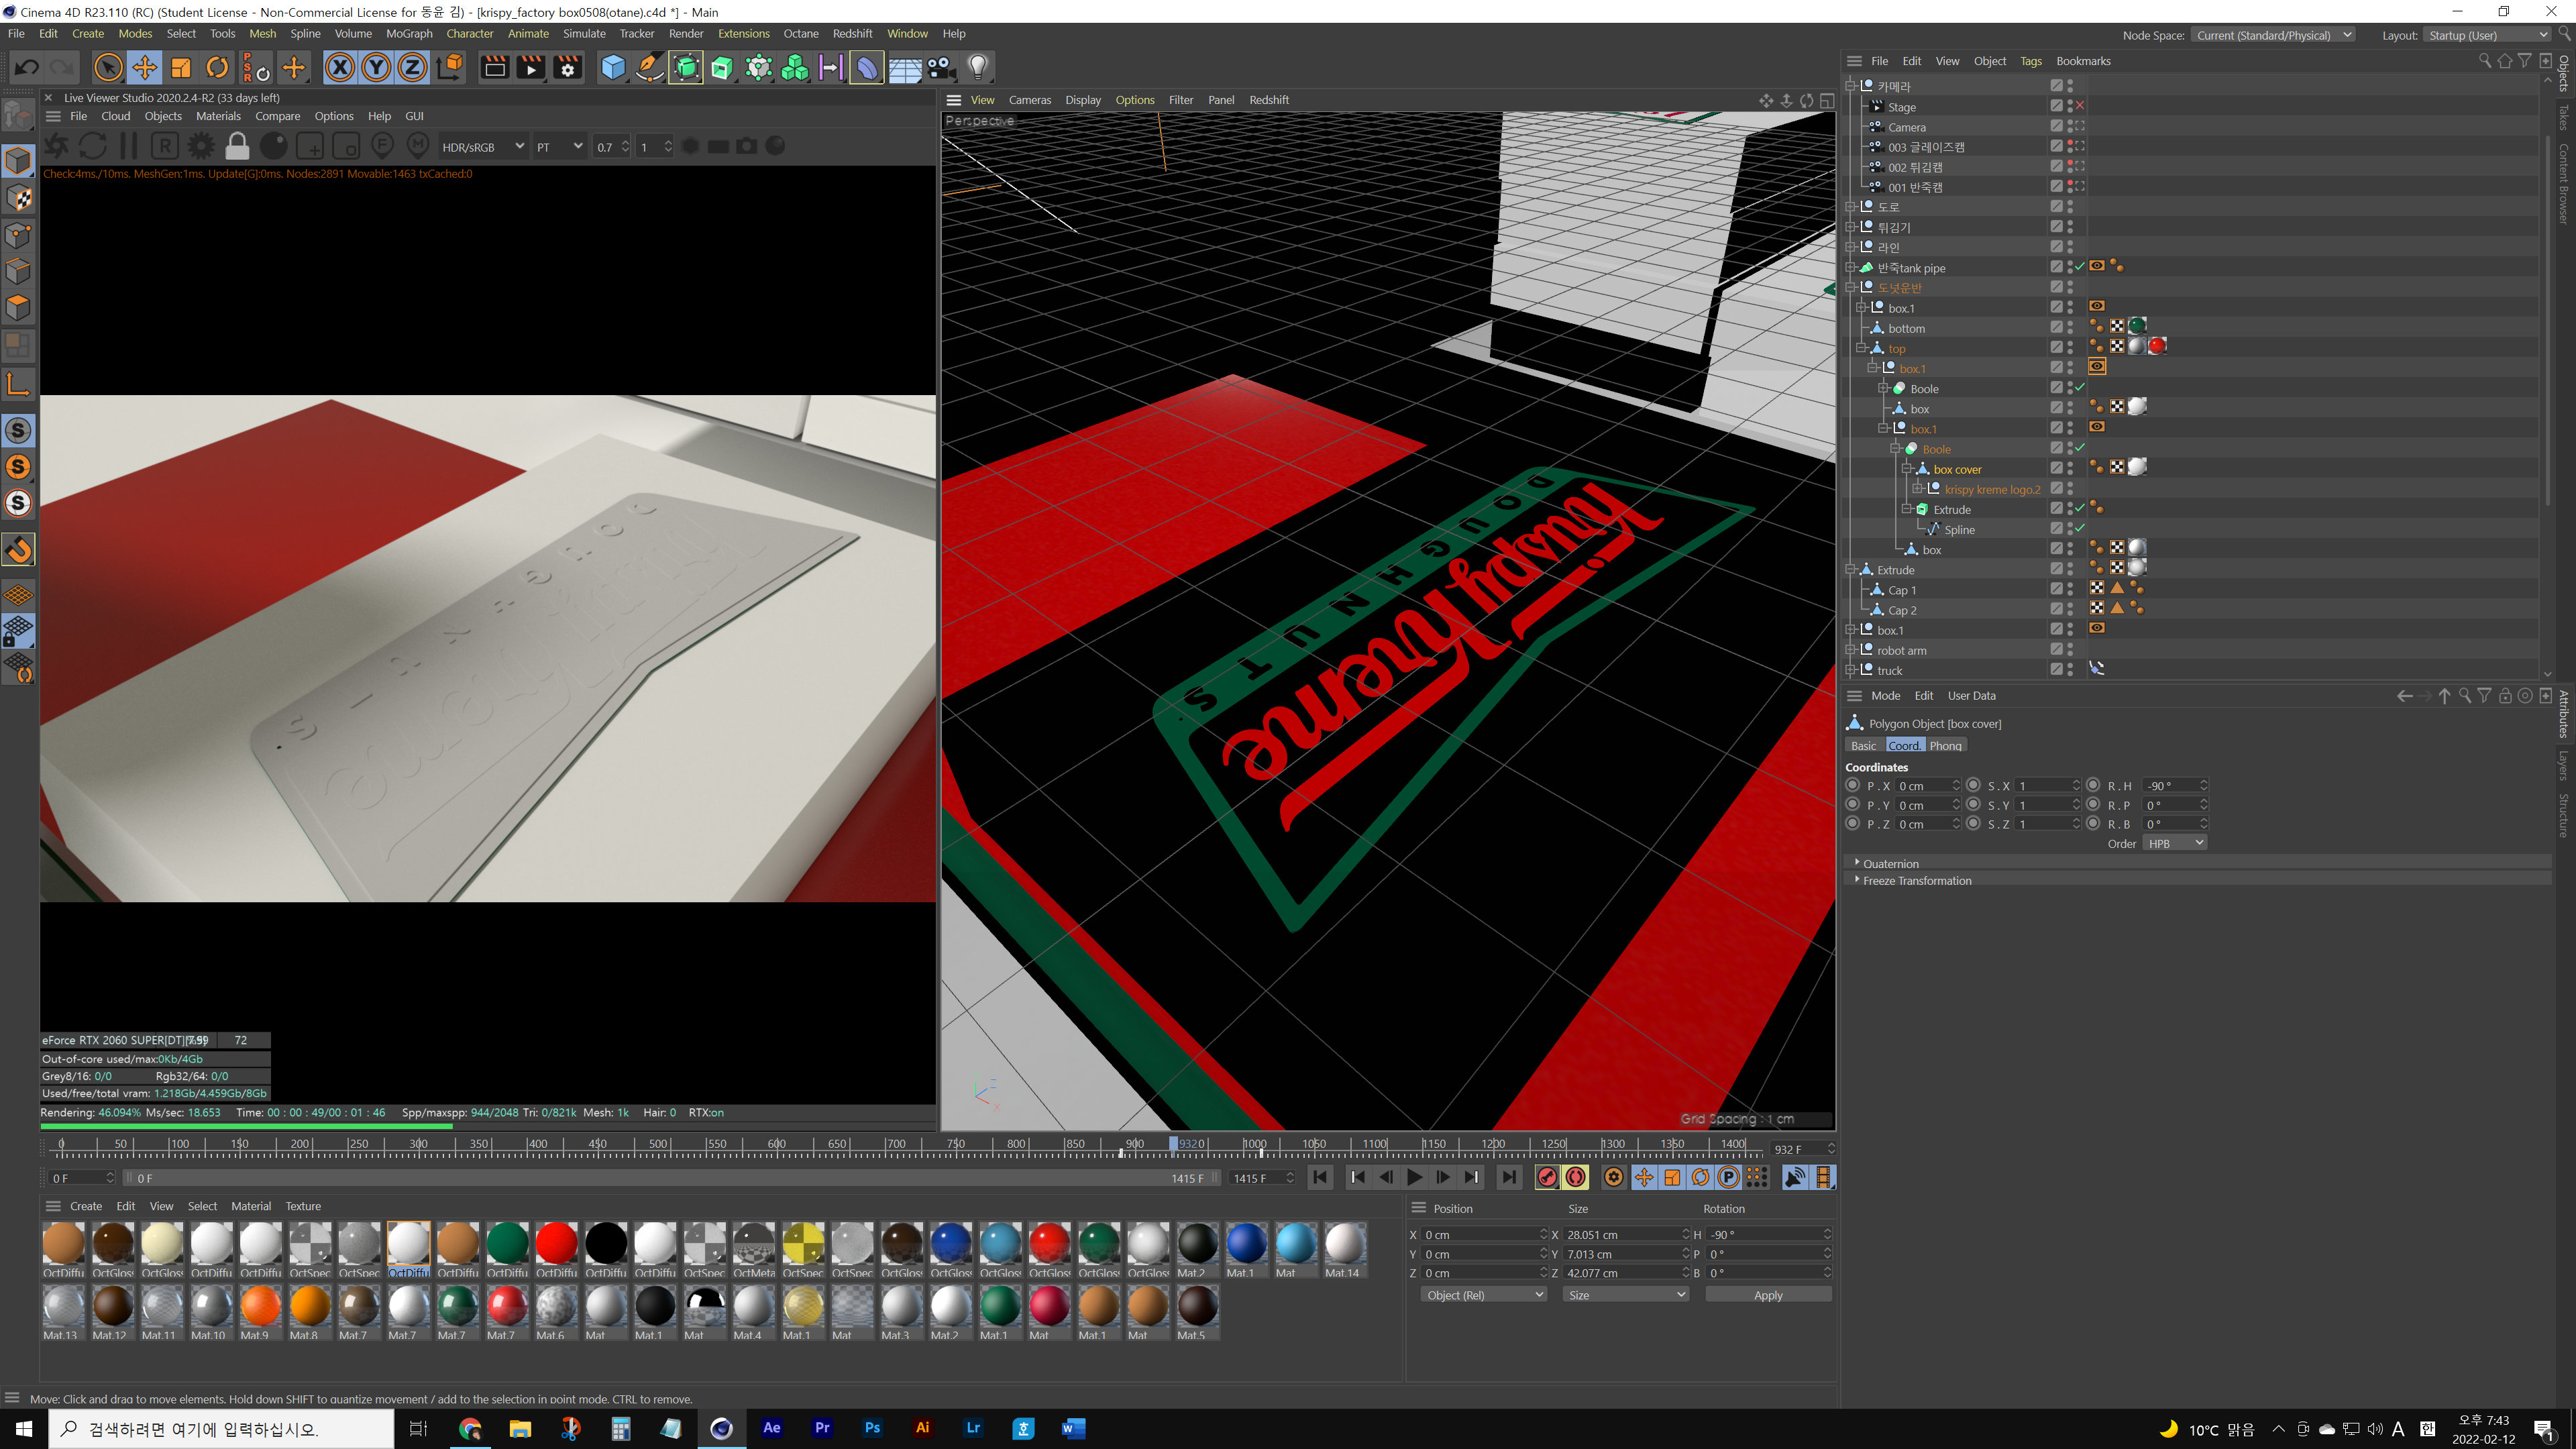The image size is (2576, 1449).
Task: Open Octane menu in main menubar
Action: (801, 33)
